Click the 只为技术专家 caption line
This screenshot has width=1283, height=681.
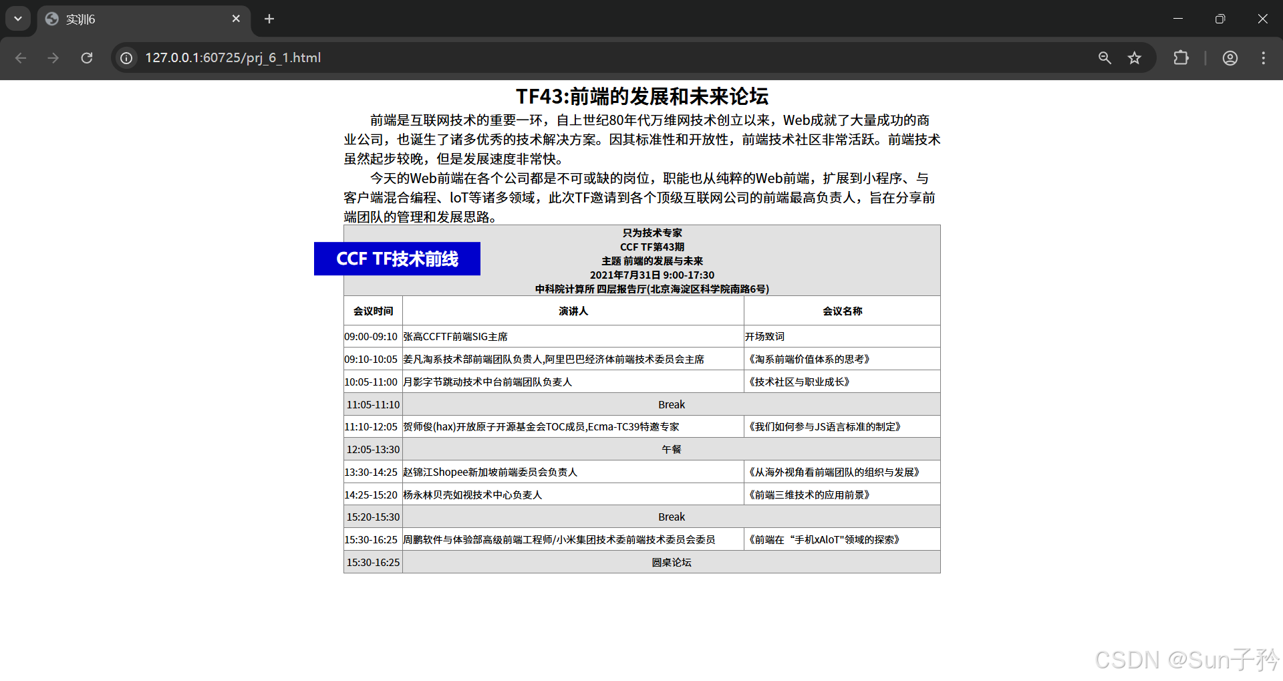point(652,233)
